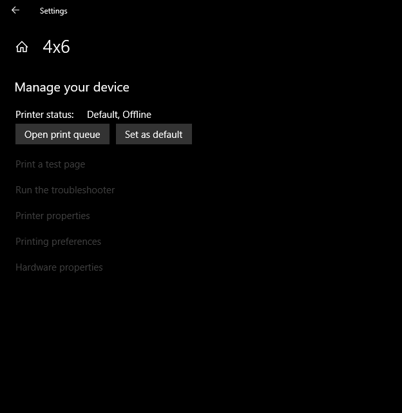Make 4x6 the default printer
This screenshot has height=413, width=402.
pos(153,134)
